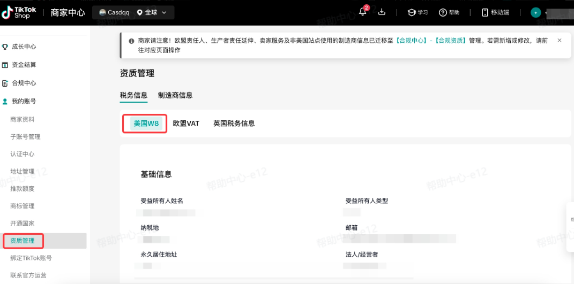The image size is (574, 284).
Task: Click the 帮助 question mark icon
Action: pos(443,12)
